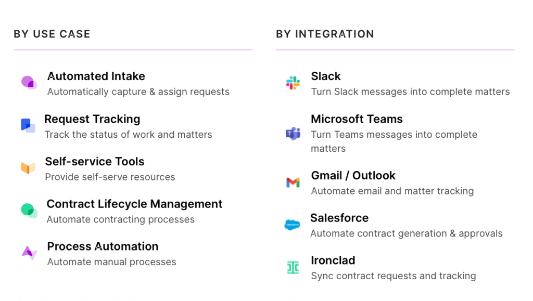
Task: Click the Gmail logo icon
Action: pos(293,182)
